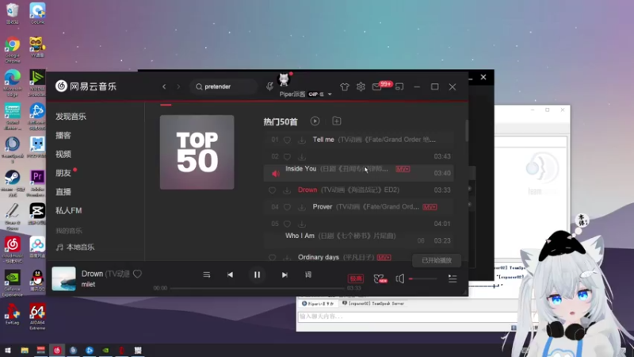Expand the account dropdown arrow next to Piper
Screen dimensions: 634x357
click(x=330, y=94)
